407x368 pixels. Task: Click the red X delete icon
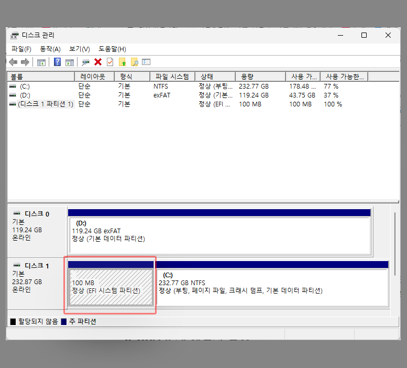98,62
